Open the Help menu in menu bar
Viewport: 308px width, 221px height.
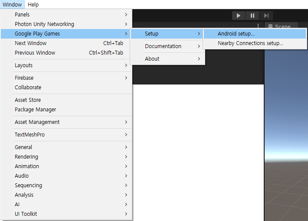click(x=33, y=4)
